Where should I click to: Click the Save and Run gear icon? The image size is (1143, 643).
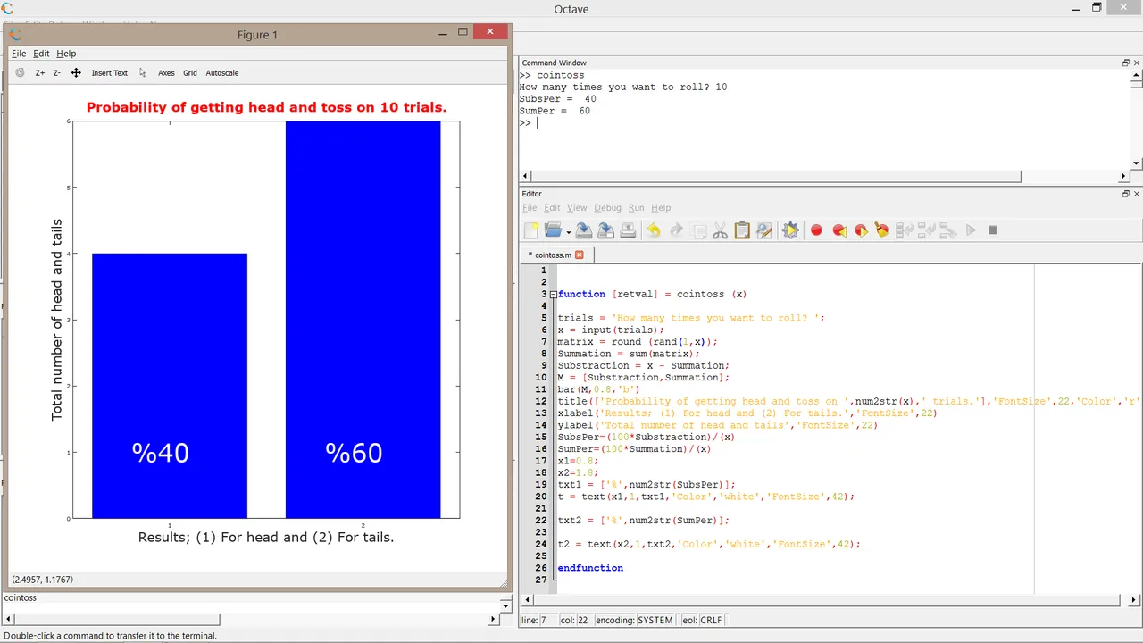[x=790, y=230]
